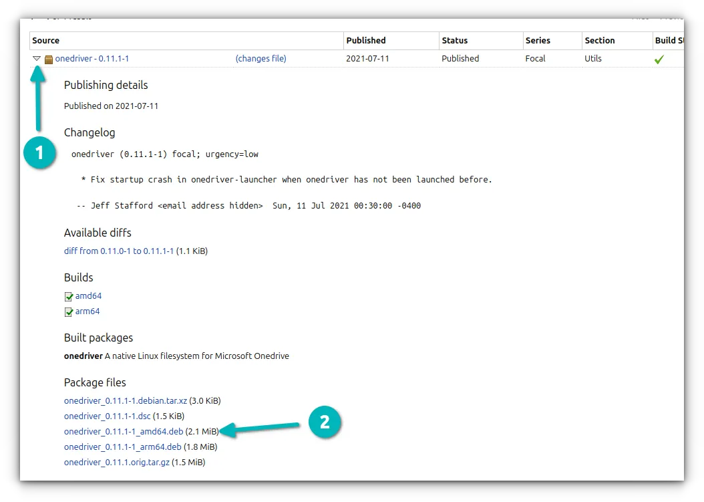Click the package icon beside onedriver source

48,59
